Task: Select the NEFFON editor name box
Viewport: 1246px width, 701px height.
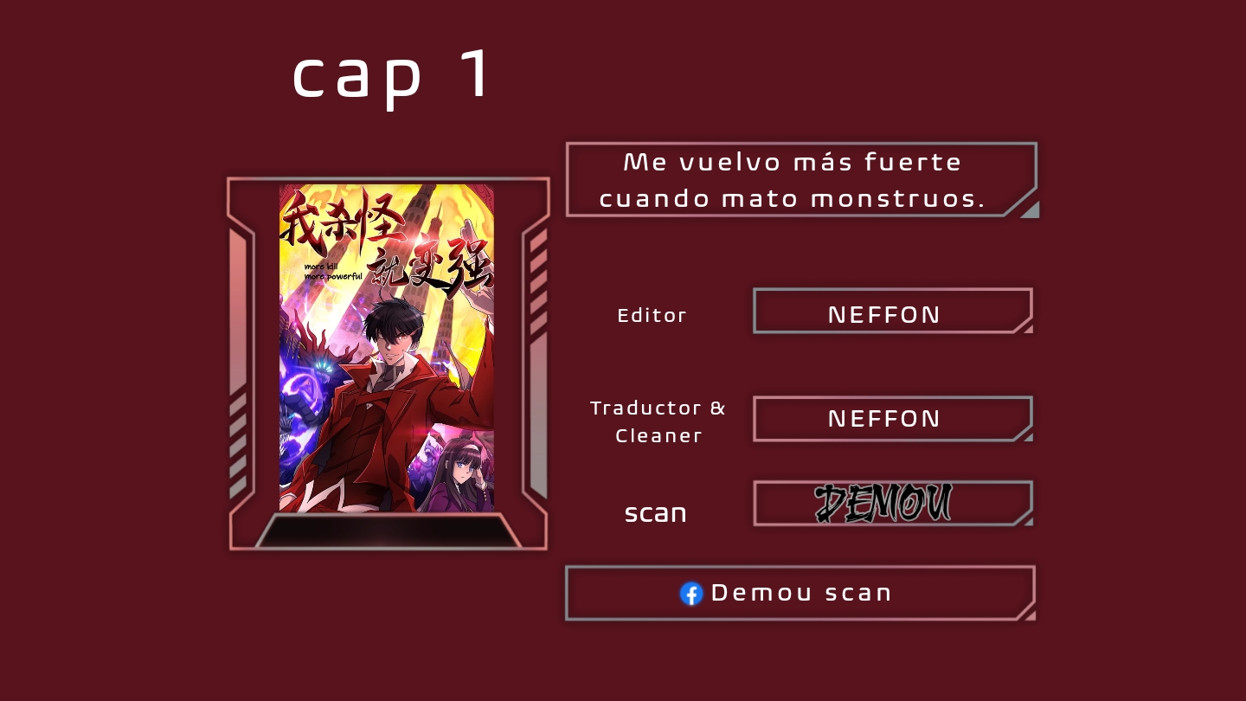Action: point(893,312)
